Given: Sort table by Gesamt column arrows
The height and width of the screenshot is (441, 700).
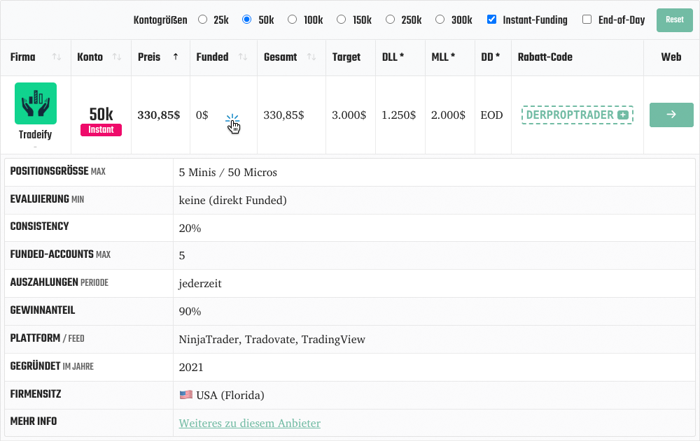Looking at the screenshot, I should click(x=311, y=57).
